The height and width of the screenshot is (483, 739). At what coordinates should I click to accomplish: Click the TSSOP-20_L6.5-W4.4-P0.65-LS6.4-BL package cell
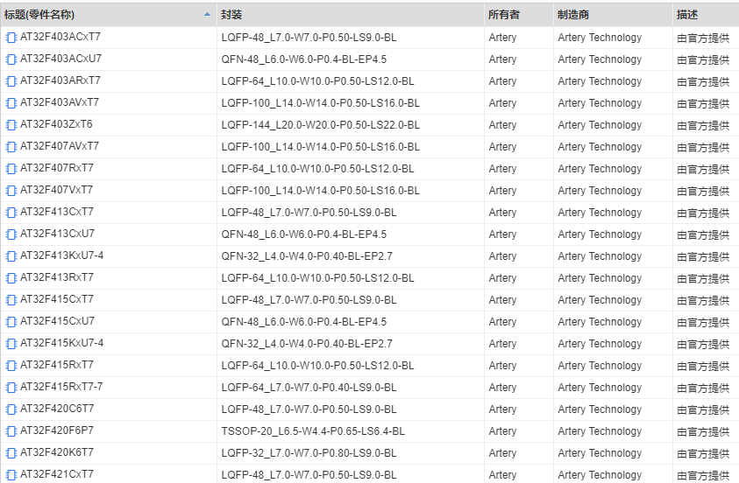(313, 431)
